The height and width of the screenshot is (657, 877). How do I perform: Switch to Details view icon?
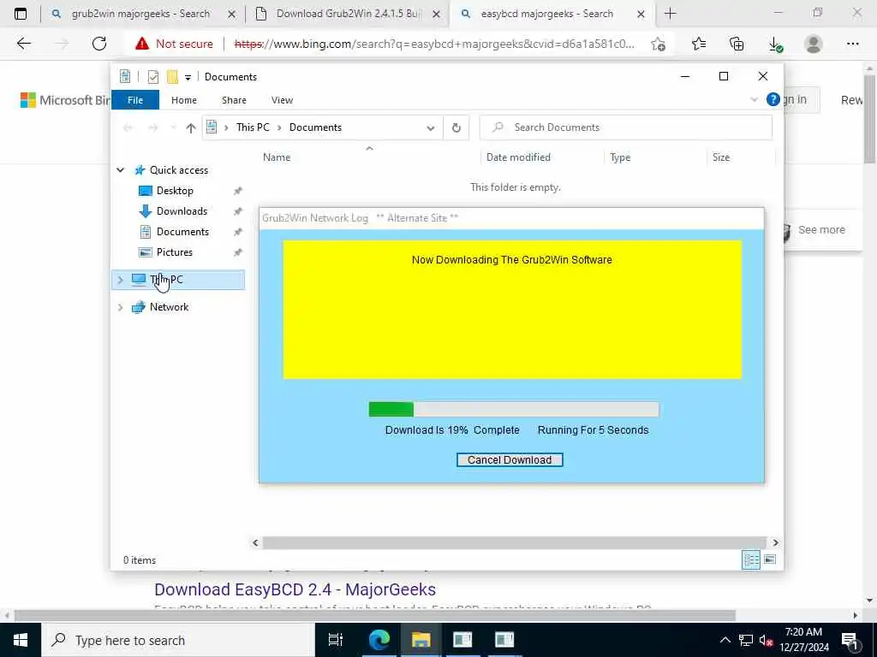[x=750, y=559]
